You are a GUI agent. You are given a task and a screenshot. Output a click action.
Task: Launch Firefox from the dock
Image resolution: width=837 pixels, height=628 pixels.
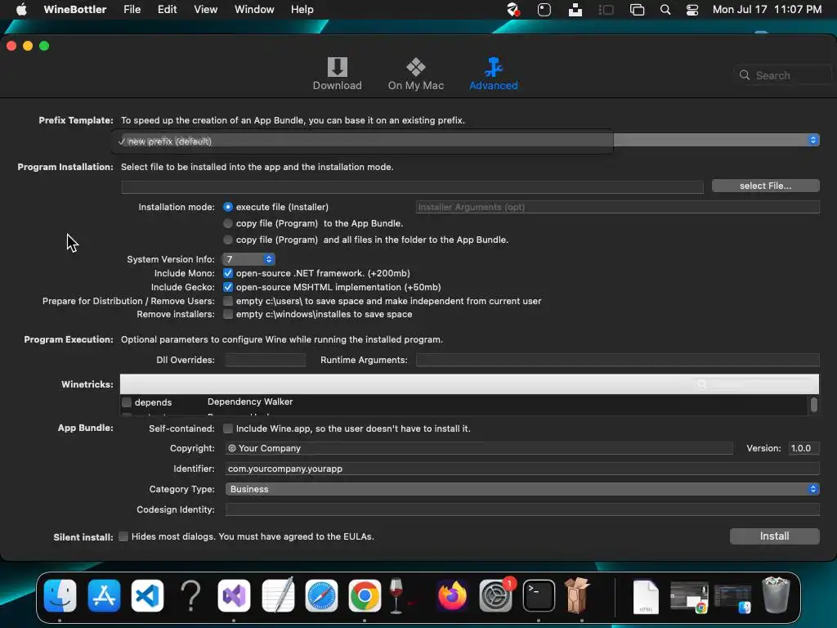[452, 595]
